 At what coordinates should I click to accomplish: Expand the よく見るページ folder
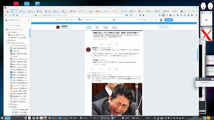click(x=7, y=32)
